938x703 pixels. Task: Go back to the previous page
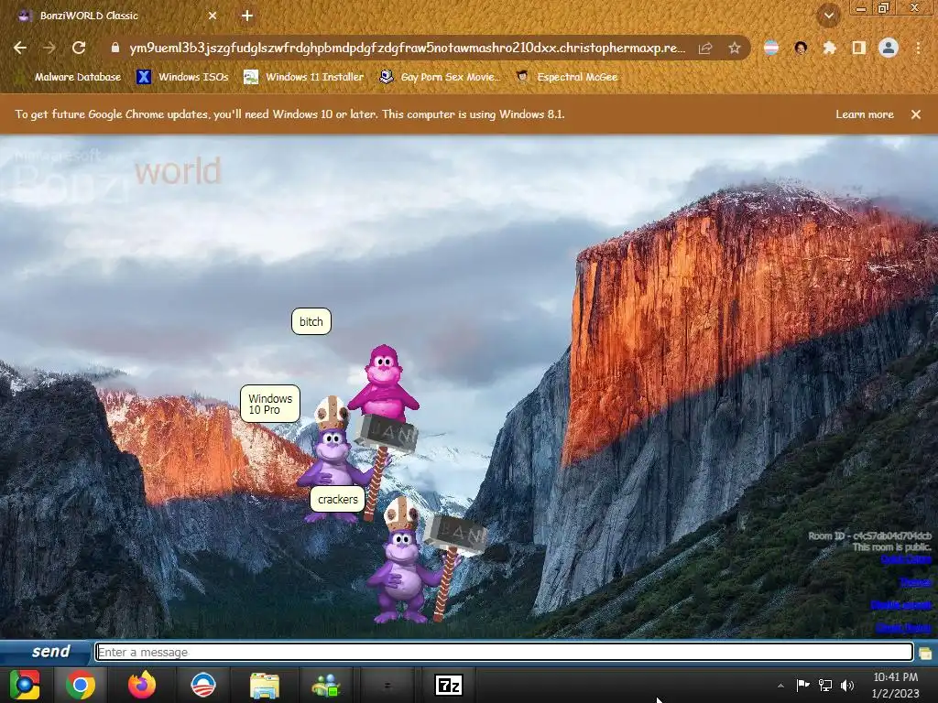(20, 48)
